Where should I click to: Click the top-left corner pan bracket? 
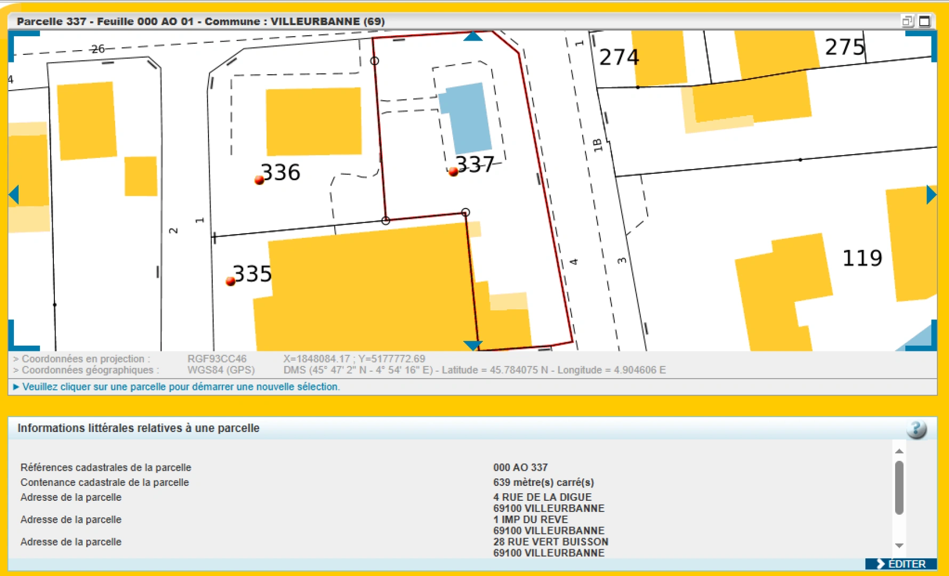19,41
